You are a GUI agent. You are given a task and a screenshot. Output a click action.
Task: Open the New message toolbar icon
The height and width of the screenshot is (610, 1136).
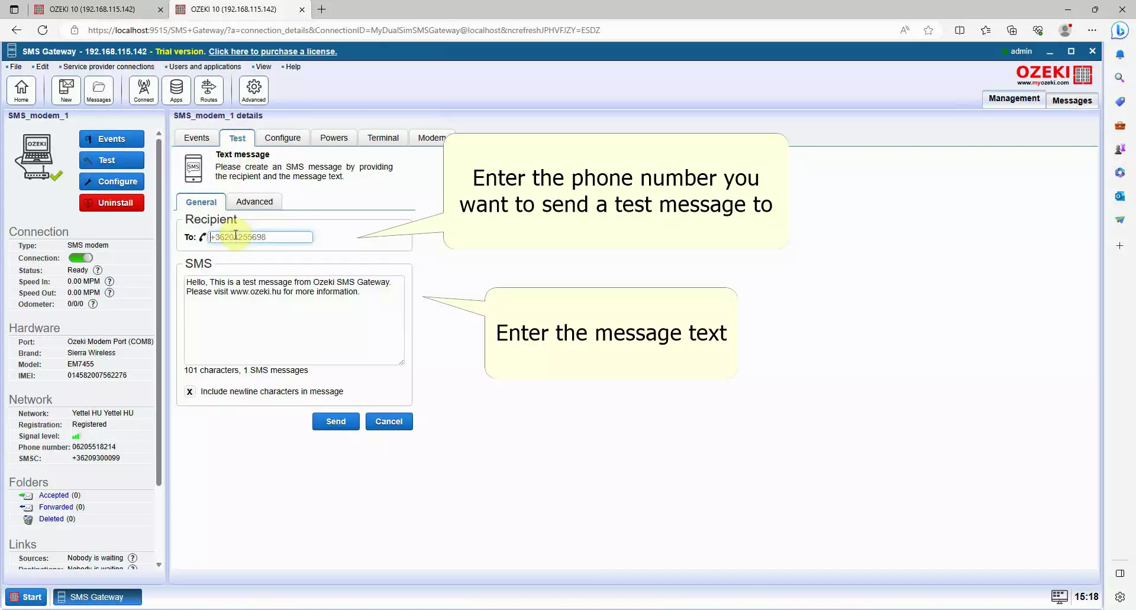[66, 90]
